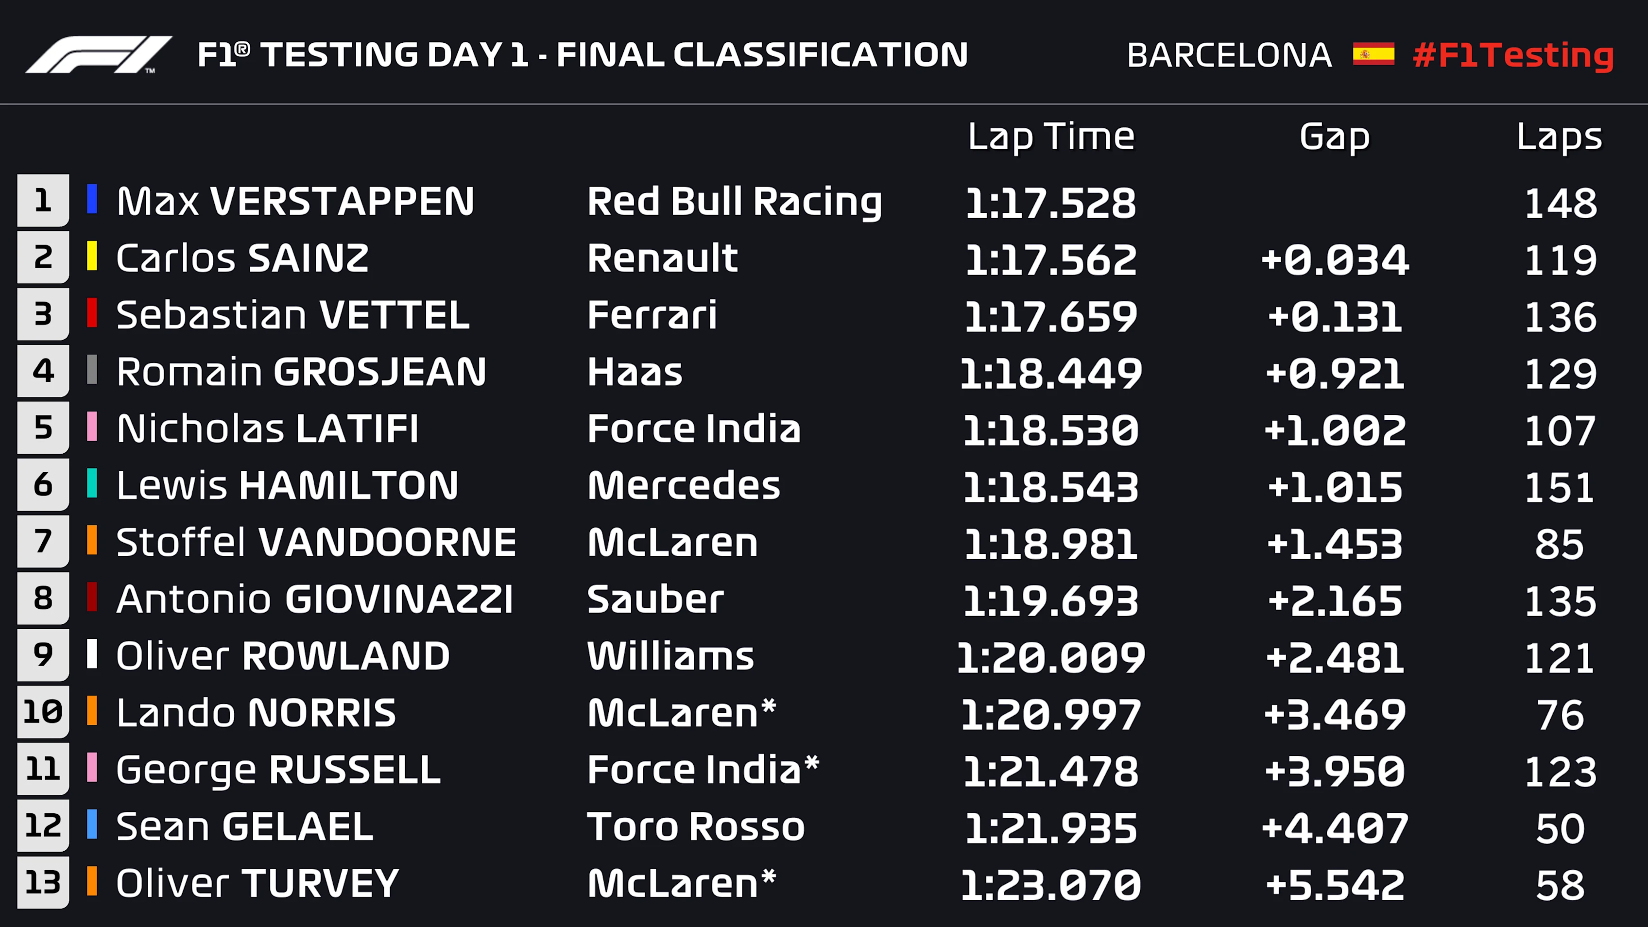Click Mercedes teal team color bar
1648x927 pixels.
(x=92, y=484)
